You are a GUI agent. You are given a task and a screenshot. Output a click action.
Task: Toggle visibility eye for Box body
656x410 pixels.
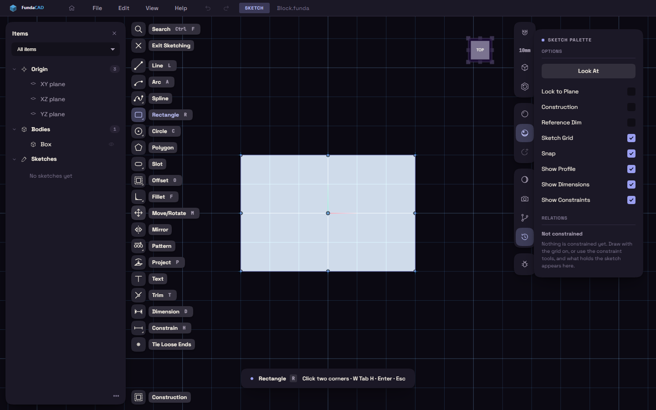tap(111, 144)
